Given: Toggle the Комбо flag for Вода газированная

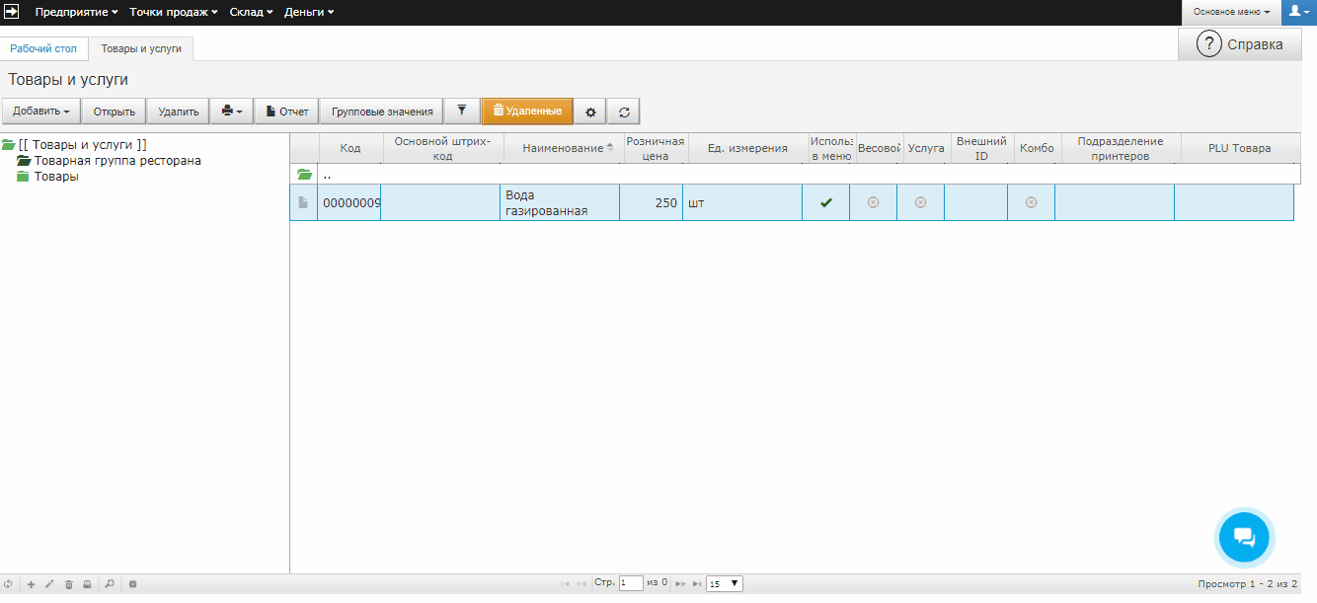Looking at the screenshot, I should [x=1031, y=202].
